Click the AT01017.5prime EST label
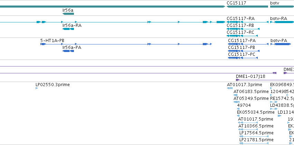 click(256, 119)
